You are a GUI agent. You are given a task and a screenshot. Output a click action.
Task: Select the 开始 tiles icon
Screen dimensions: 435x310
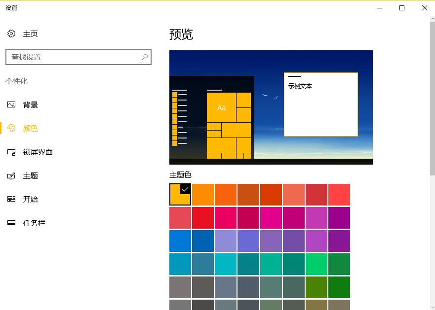click(11, 199)
